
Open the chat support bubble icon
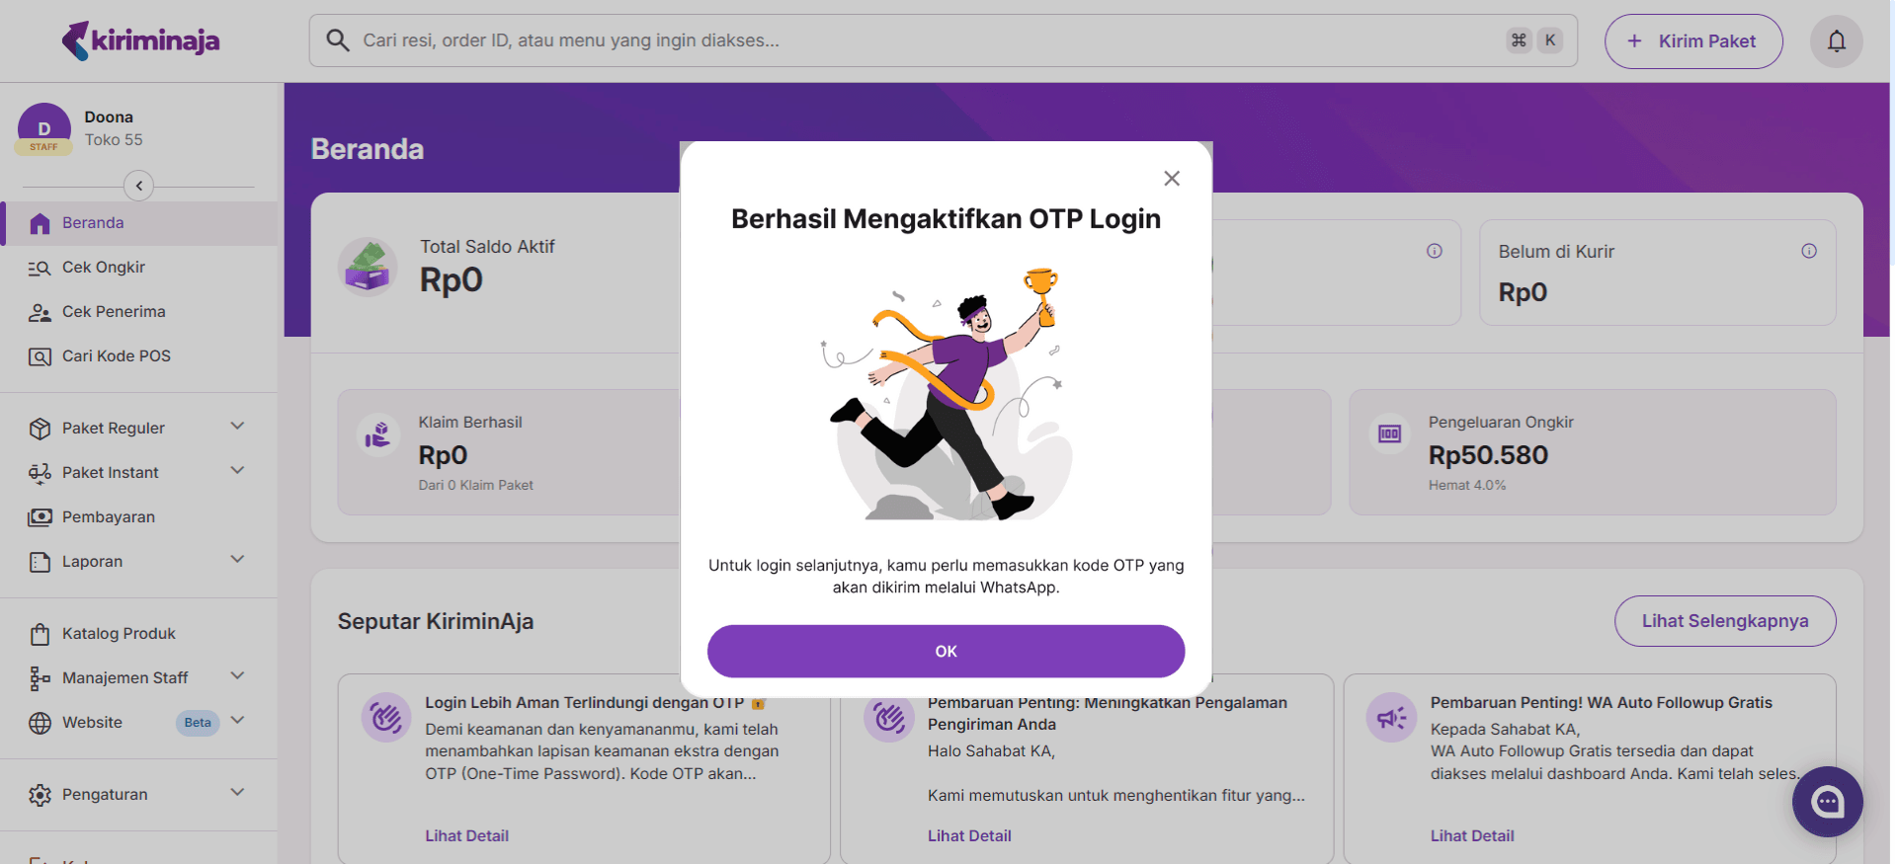coord(1827,802)
